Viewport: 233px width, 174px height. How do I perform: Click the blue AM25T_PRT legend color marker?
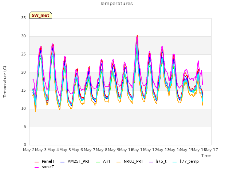click(x=62, y=162)
